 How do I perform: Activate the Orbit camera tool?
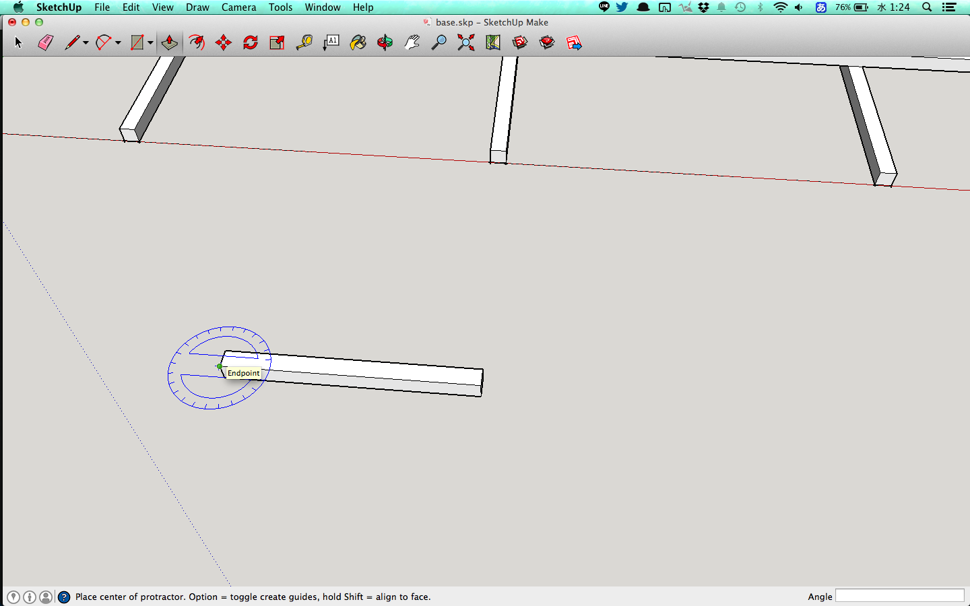[385, 43]
